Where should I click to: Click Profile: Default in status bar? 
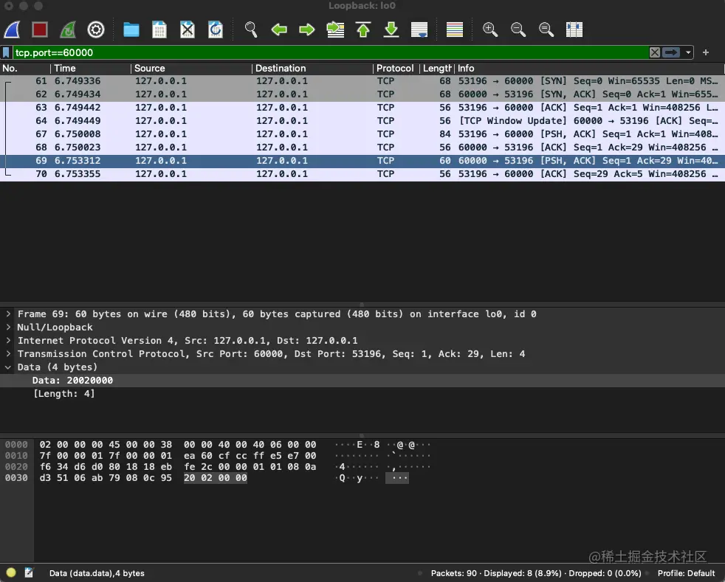tap(686, 573)
